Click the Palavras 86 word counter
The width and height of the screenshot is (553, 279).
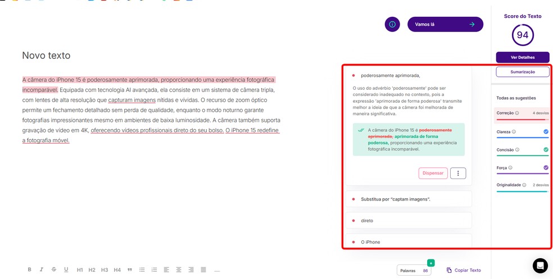tap(414, 271)
